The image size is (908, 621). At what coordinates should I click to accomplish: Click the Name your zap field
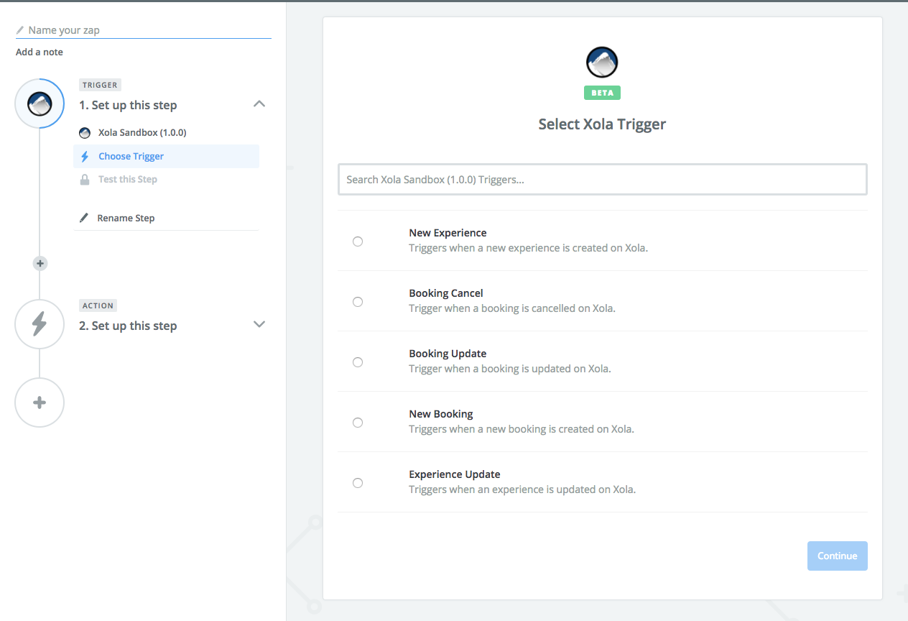(x=144, y=30)
